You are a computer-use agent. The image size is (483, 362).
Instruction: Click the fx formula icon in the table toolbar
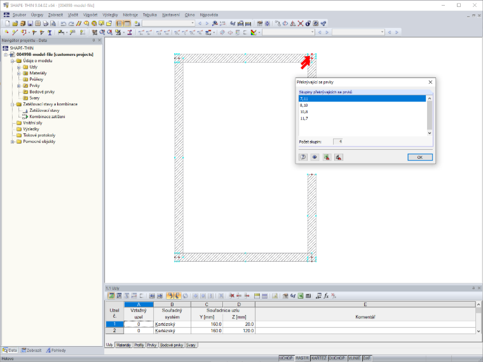click(x=326, y=296)
